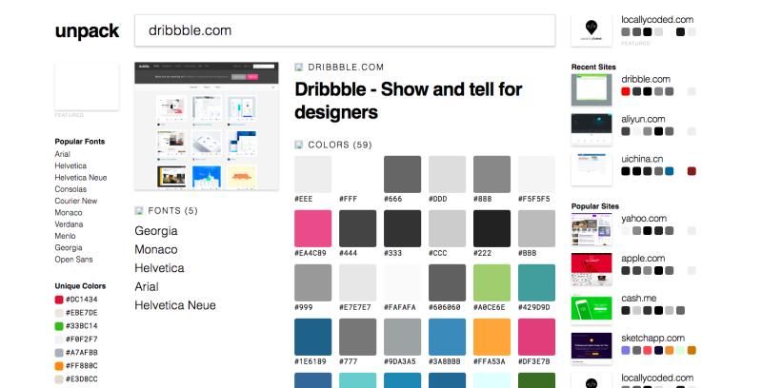Open Verdana under Popular Fonts
The height and width of the screenshot is (388, 762).
tap(69, 224)
